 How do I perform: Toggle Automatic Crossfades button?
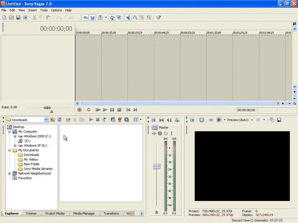pyautogui.click(x=92, y=18)
